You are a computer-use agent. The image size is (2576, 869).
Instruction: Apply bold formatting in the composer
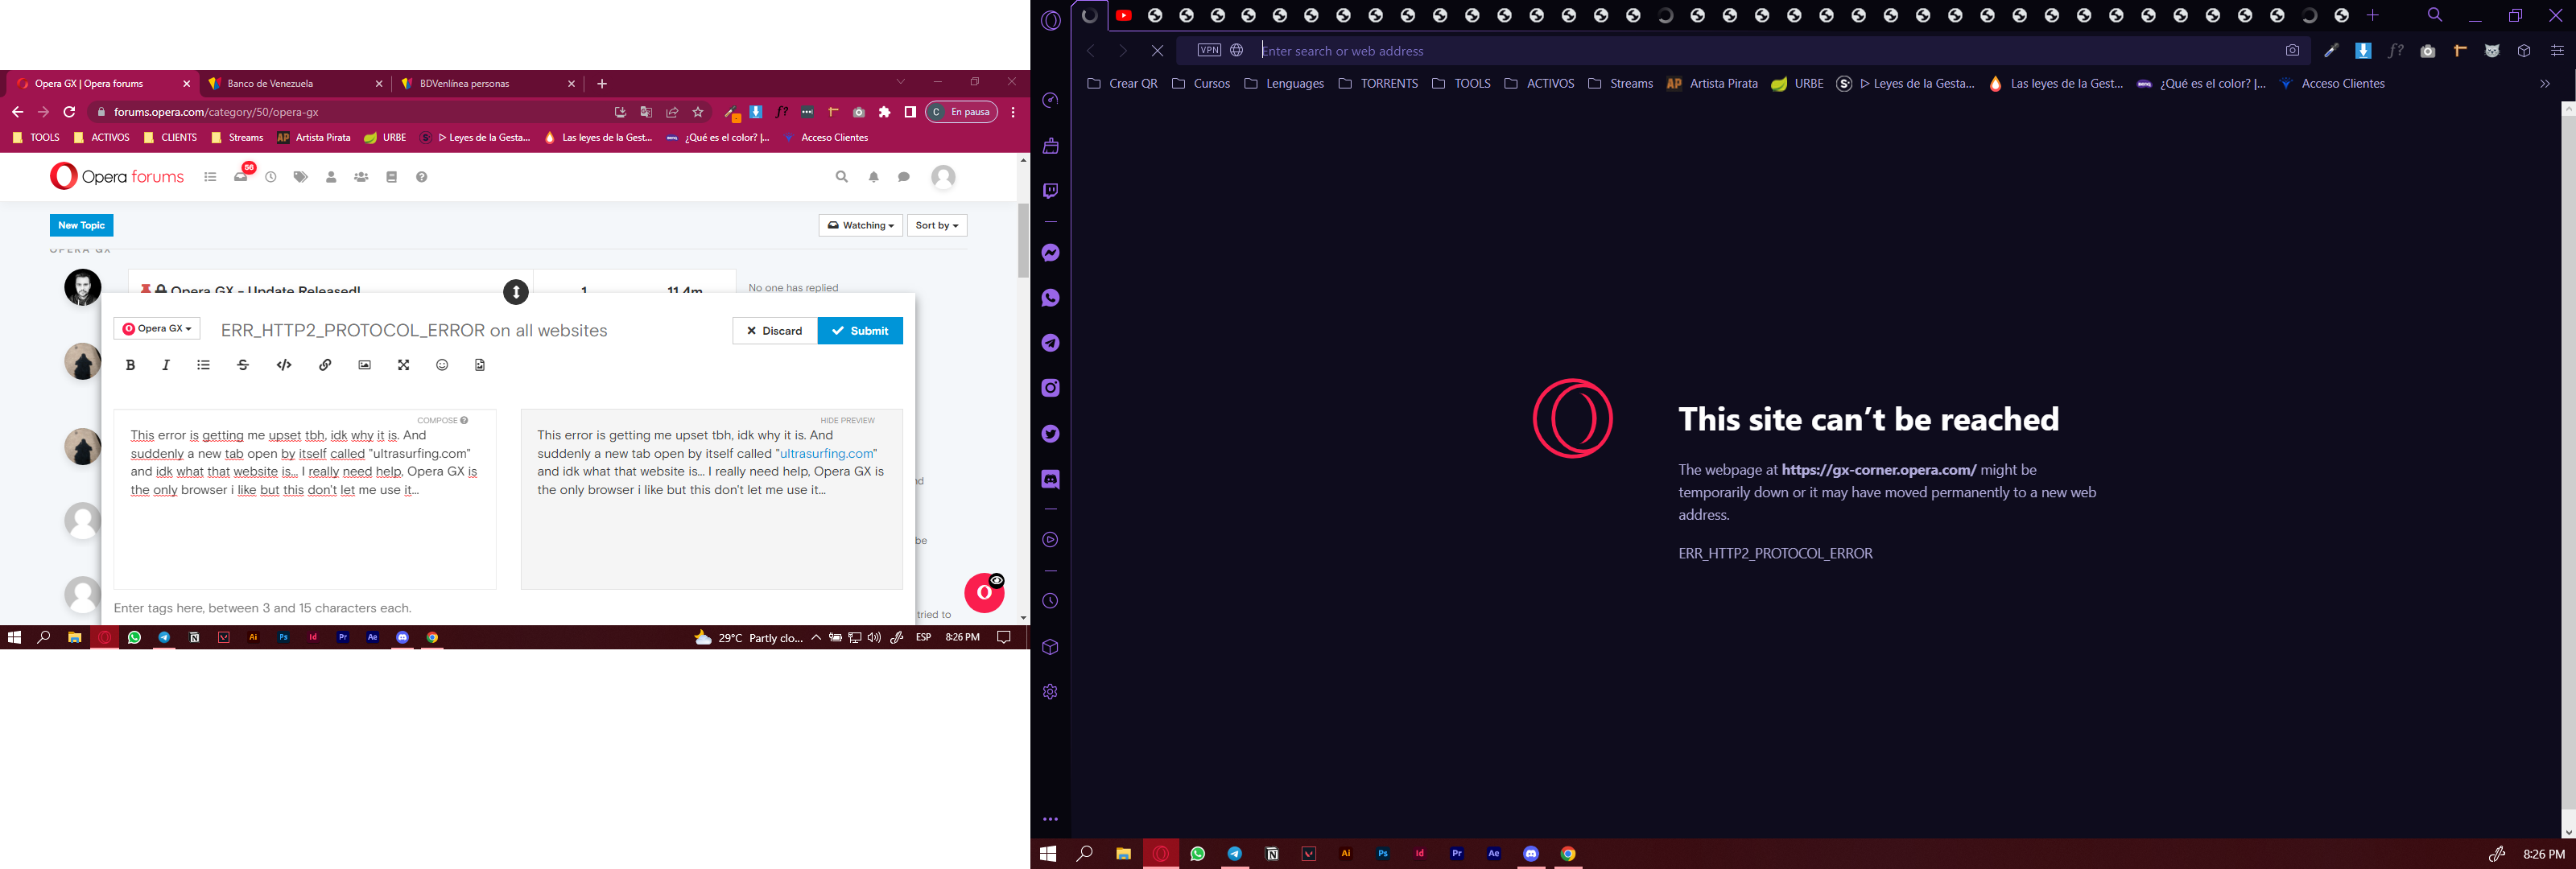130,365
